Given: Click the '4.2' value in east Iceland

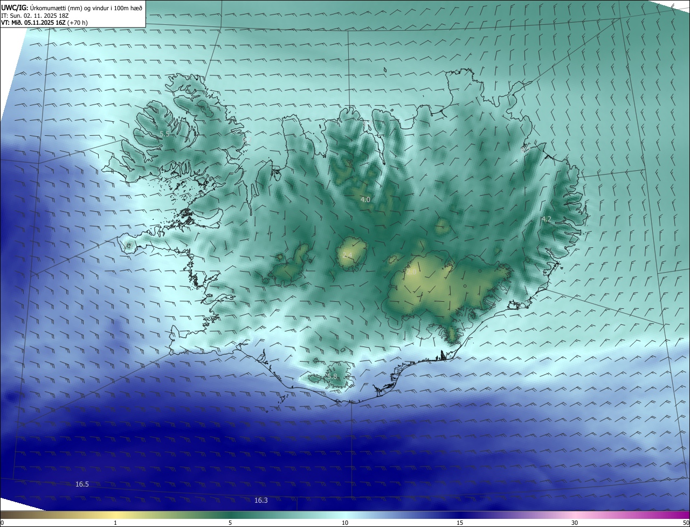Looking at the screenshot, I should 546,219.
